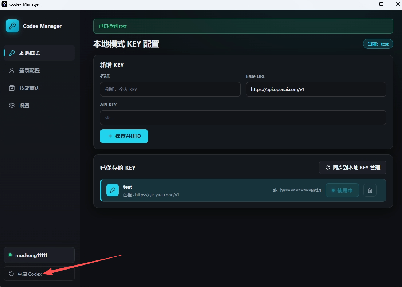Viewport: 402px width, 287px height.
Task: Click the 已保存的 KEY heading
Action: (x=118, y=168)
